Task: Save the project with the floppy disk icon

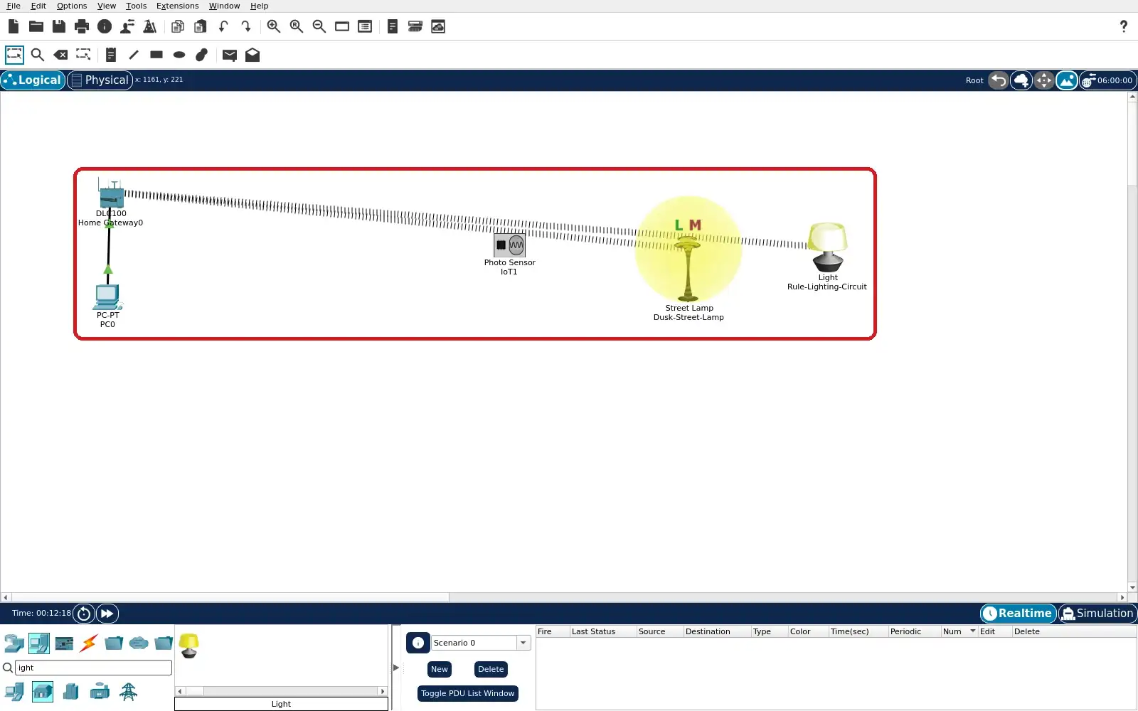Action: pyautogui.click(x=59, y=26)
